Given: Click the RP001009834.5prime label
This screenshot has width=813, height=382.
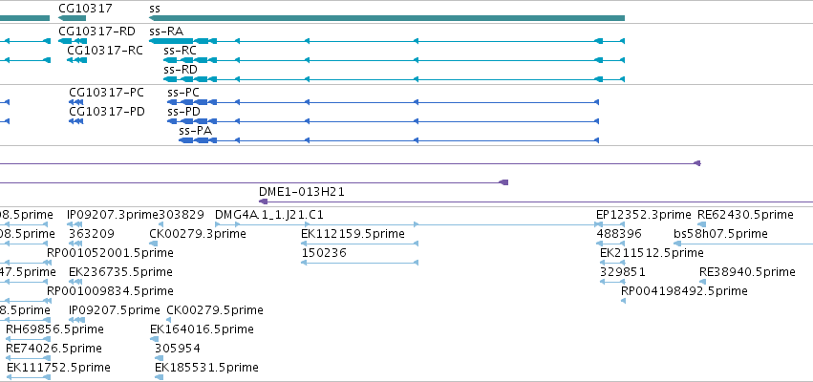Looking at the screenshot, I should pyautogui.click(x=110, y=291).
